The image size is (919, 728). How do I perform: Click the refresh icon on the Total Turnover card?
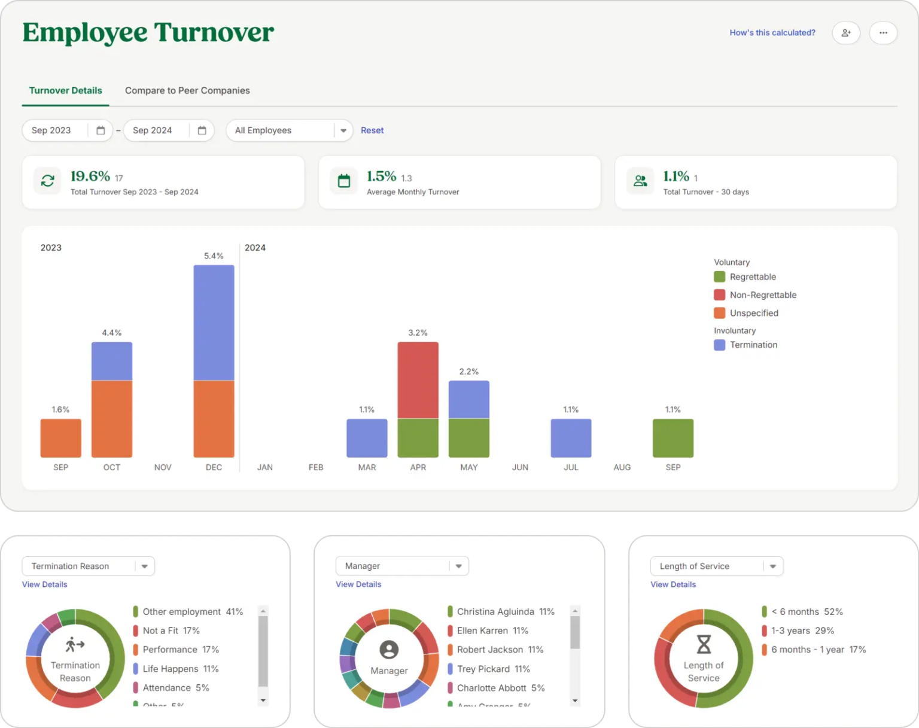48,181
